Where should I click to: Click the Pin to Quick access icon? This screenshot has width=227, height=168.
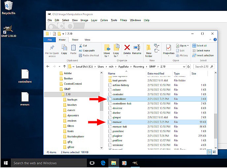[x=52, y=48]
